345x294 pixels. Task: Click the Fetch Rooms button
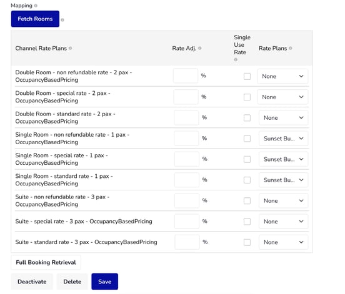coord(35,19)
